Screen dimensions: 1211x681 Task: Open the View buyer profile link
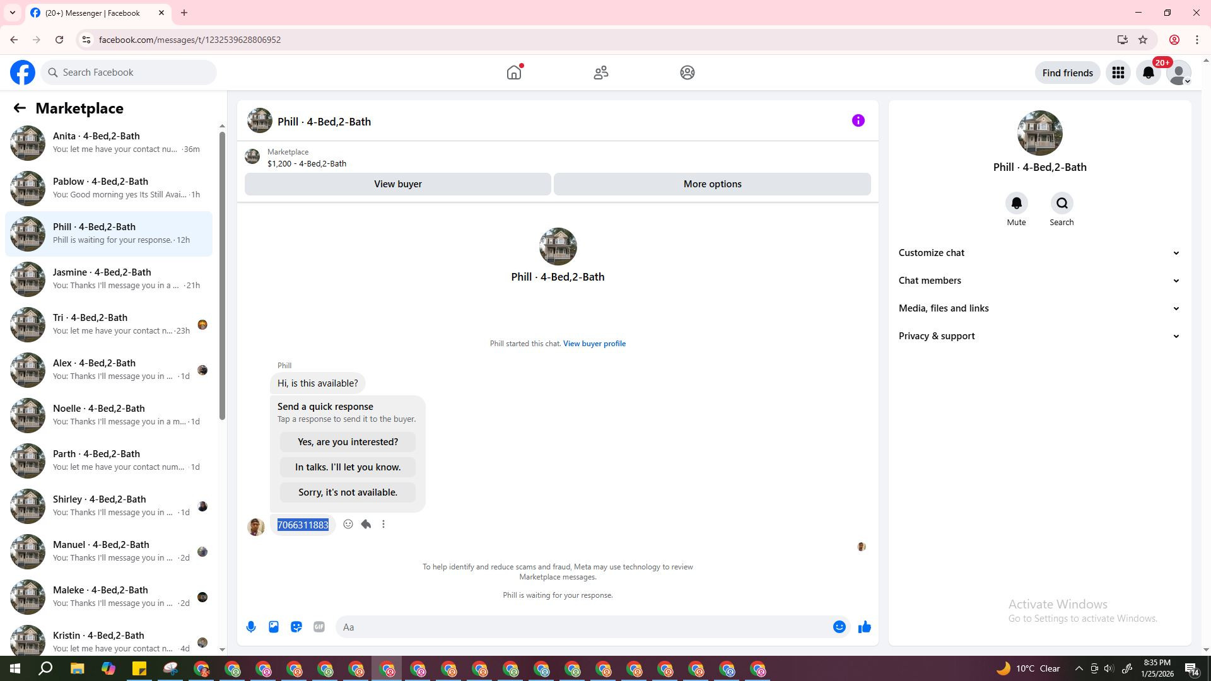click(x=594, y=344)
